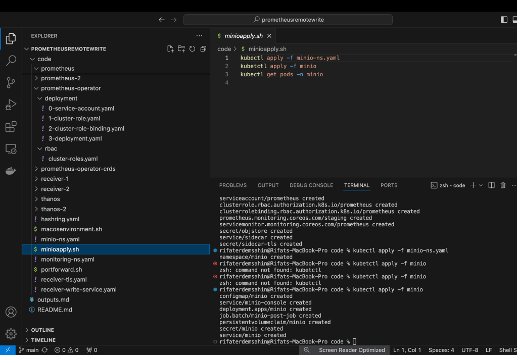Screen dimensions: 517x355
Task: Click Ln 1, Col 1 cursor position
Action: click(x=407, y=350)
